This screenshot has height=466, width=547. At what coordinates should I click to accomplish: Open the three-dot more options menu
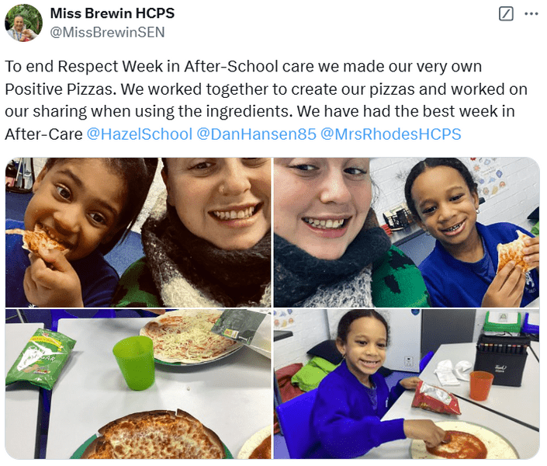pyautogui.click(x=531, y=14)
